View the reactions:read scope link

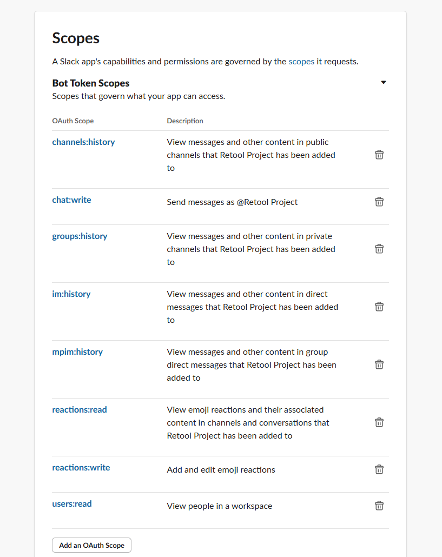coord(79,410)
